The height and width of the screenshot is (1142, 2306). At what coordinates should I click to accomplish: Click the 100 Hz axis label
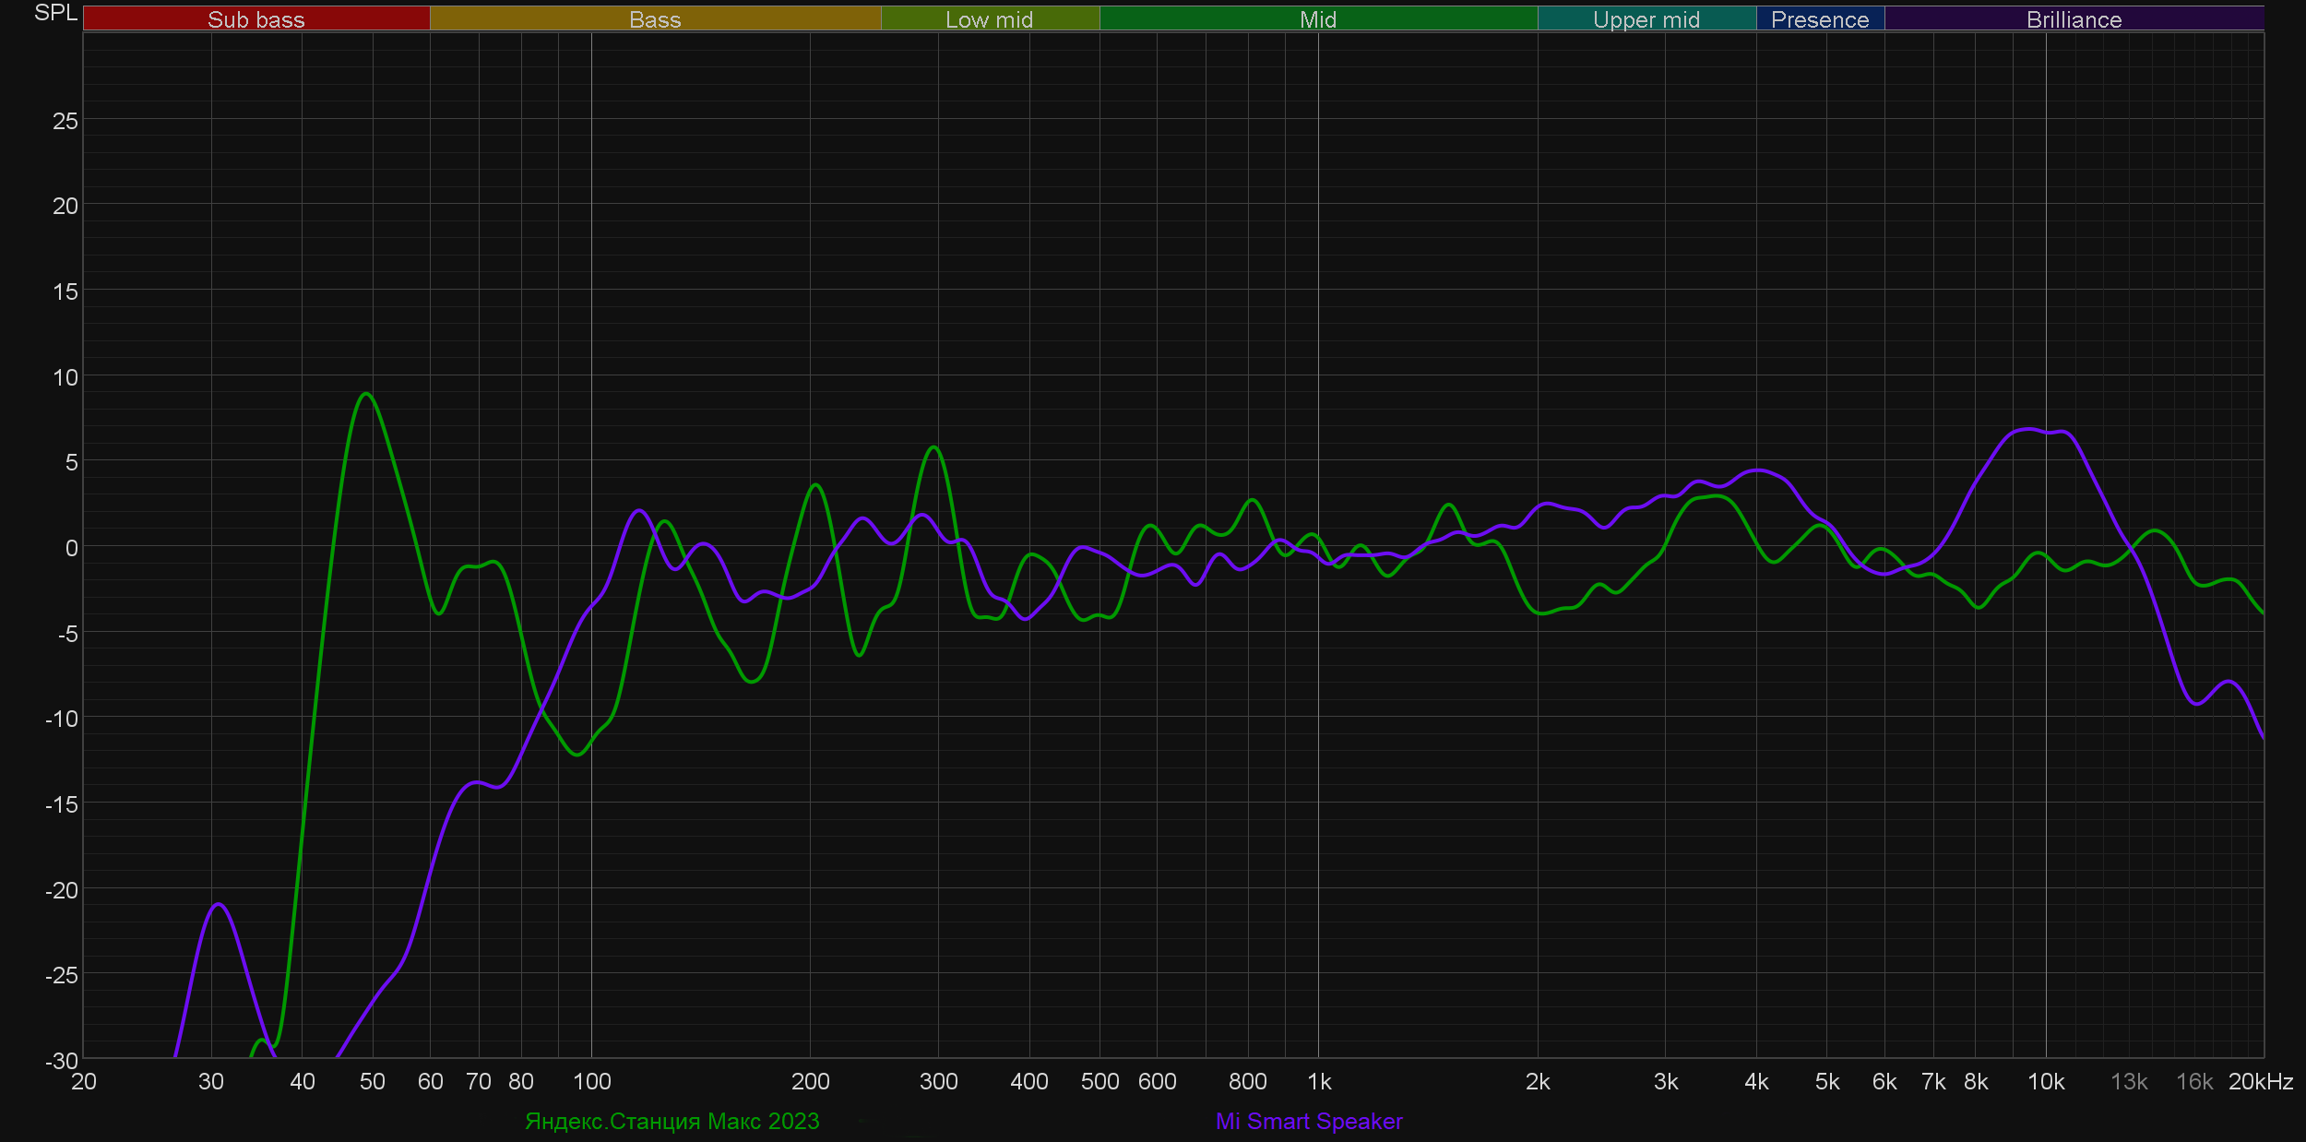click(x=591, y=1081)
